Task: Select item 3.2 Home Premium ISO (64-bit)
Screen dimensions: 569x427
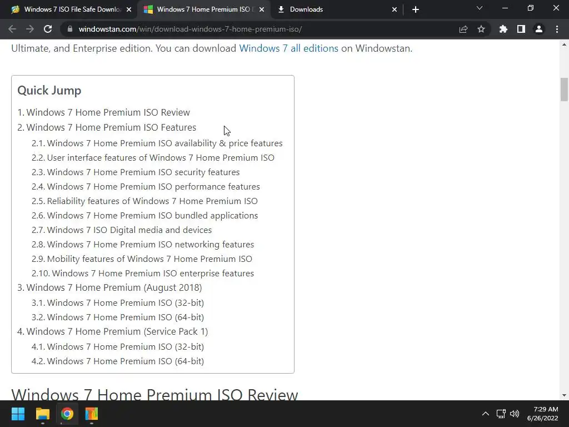Action: pos(125,317)
